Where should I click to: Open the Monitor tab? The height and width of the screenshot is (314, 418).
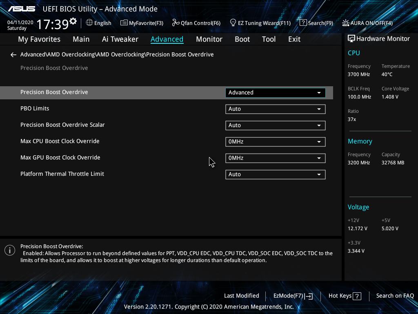pyautogui.click(x=209, y=39)
